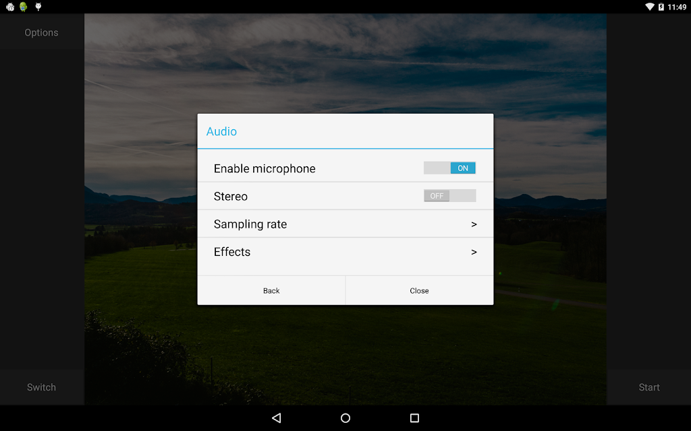The height and width of the screenshot is (431, 691).
Task: Tap Start to begin recording
Action: (x=649, y=387)
